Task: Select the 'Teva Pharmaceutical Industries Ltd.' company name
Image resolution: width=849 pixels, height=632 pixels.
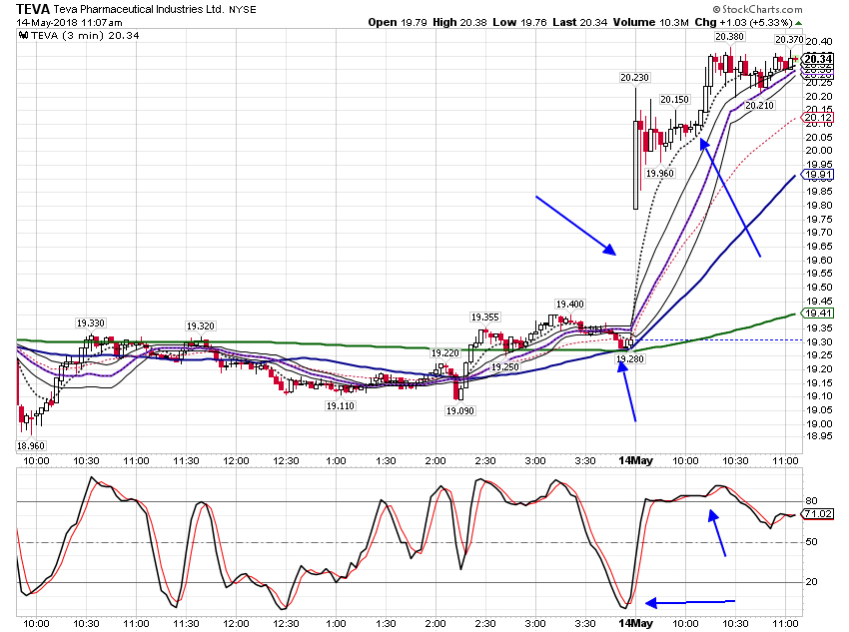Action: (x=139, y=9)
